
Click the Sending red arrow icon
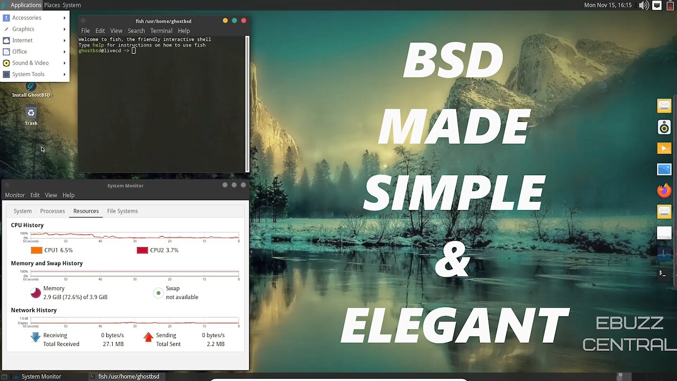[x=148, y=337]
